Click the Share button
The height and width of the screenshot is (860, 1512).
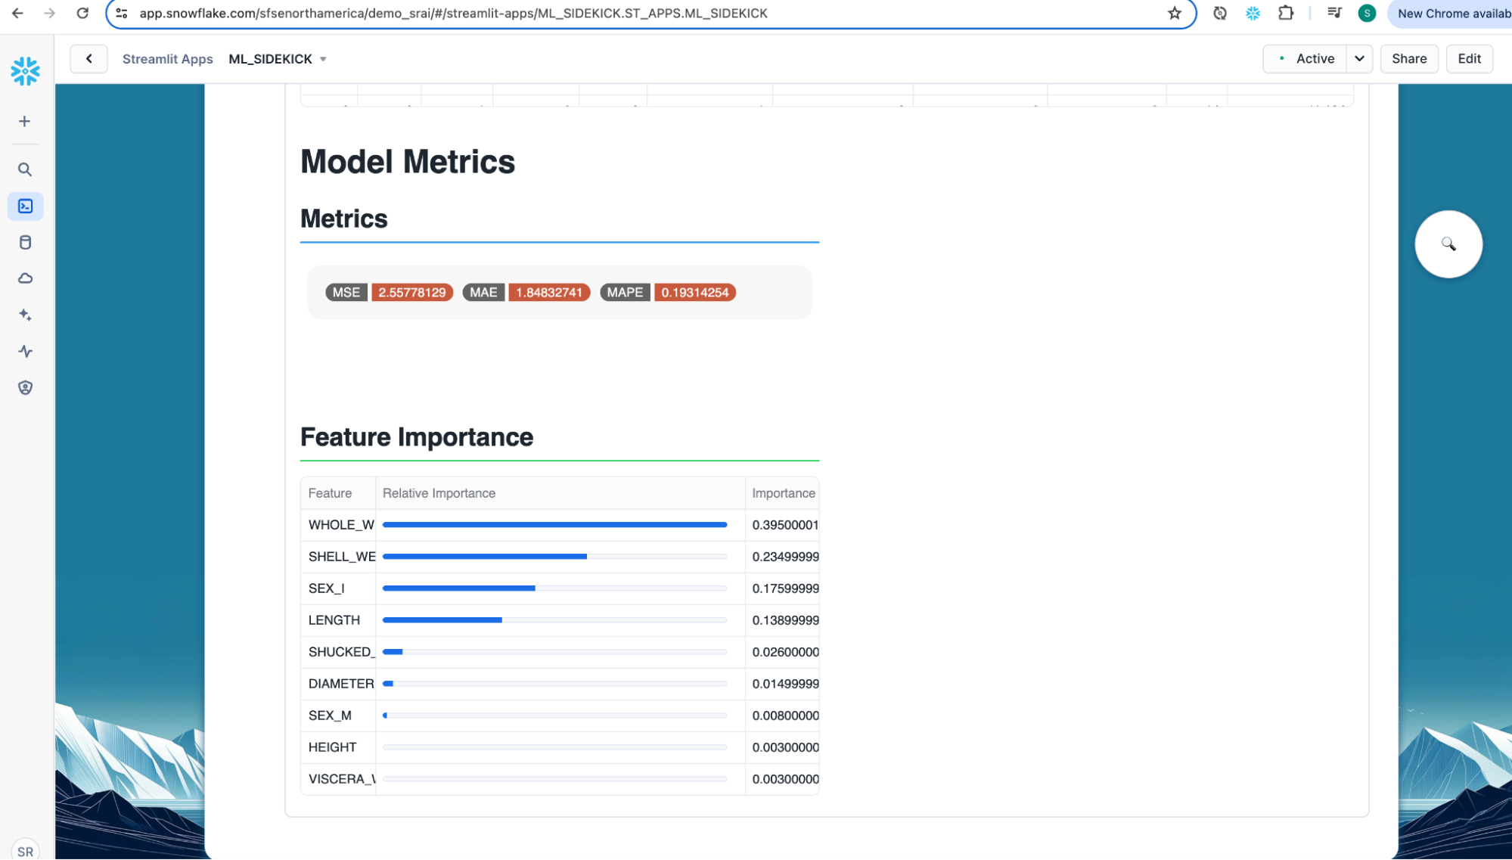pyautogui.click(x=1408, y=59)
